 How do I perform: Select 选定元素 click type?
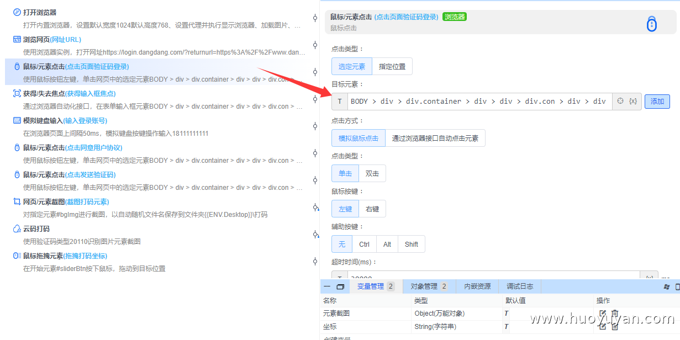(x=352, y=66)
